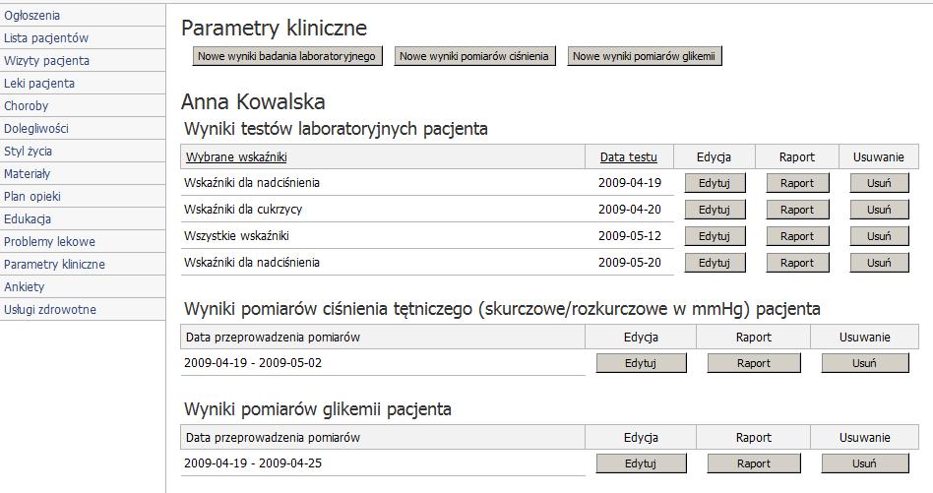Open Raport for glycemia measurements
Screen dimensions: 933x493
[x=753, y=463]
